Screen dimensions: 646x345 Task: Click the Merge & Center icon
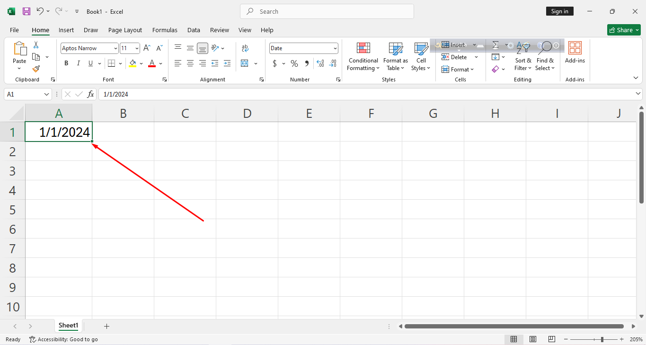245,63
